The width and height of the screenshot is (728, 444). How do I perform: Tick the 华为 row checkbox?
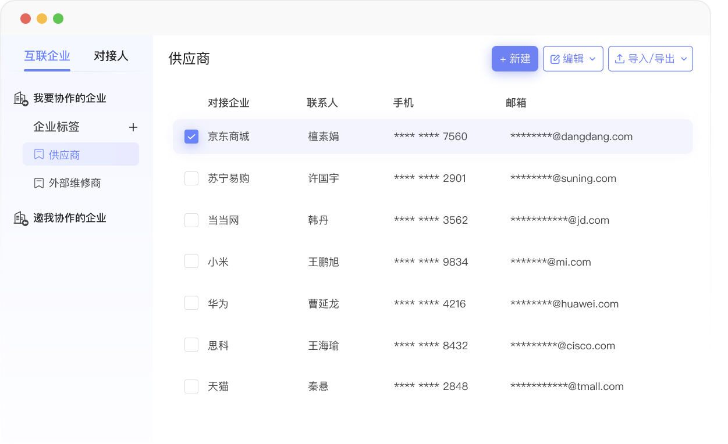(191, 303)
